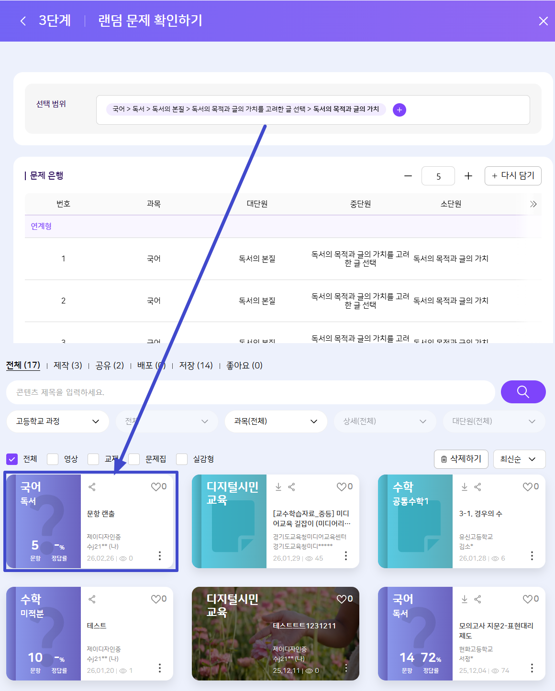Switch to the 저장 (14) tab
This screenshot has width=555, height=691.
pos(196,366)
